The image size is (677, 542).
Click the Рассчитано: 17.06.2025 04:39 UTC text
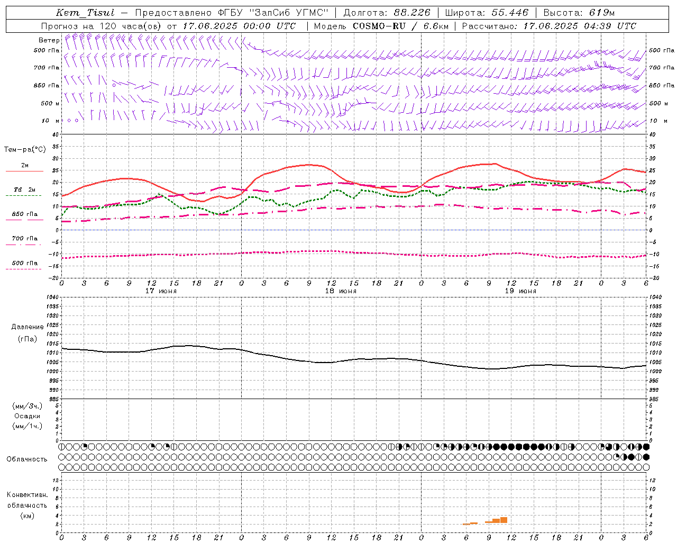click(549, 26)
